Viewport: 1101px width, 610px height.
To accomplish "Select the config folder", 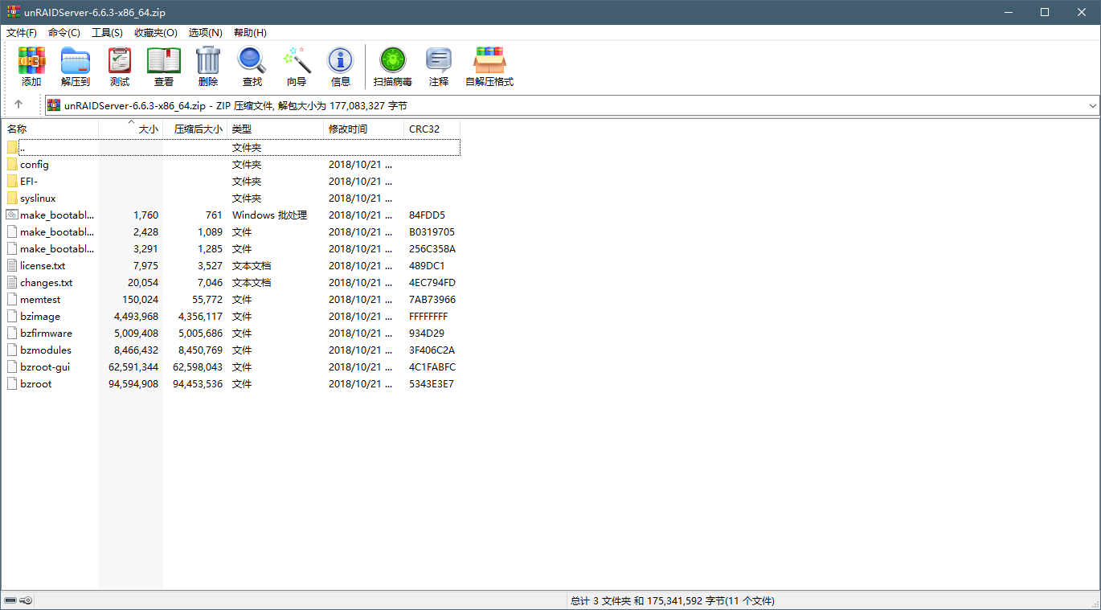I will coord(35,165).
